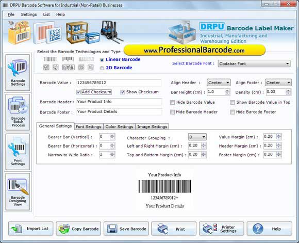Click Barcode Value input field
Image resolution: width=299 pixels, height=243 pixels.
click(x=119, y=83)
